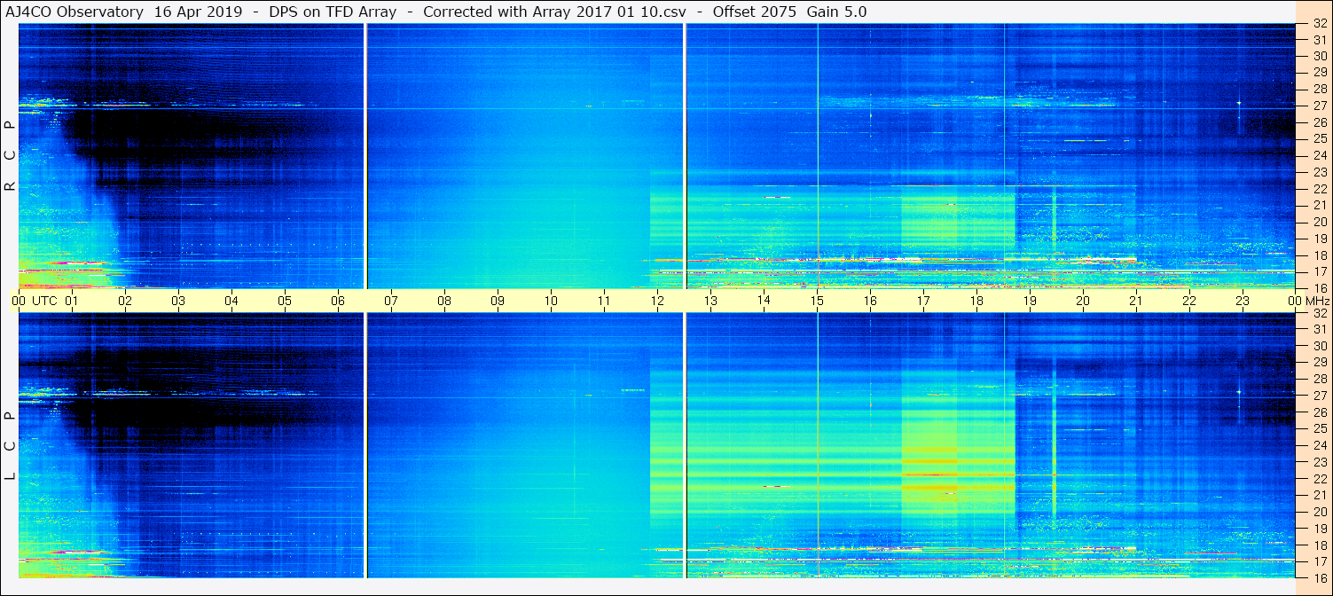Screen dimensions: 1333x596
Task: Click the 25 MHz tick of RCP panel
Action: pos(1320,139)
